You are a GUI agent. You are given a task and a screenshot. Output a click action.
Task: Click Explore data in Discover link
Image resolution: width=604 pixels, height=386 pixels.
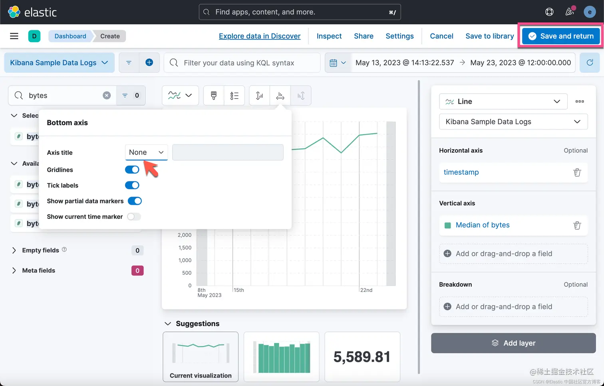click(260, 36)
